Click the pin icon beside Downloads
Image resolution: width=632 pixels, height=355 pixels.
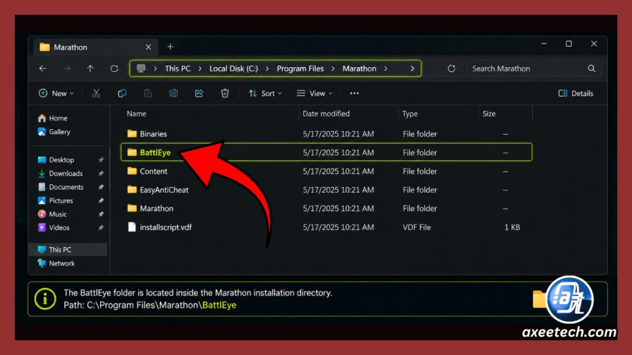[101, 174]
